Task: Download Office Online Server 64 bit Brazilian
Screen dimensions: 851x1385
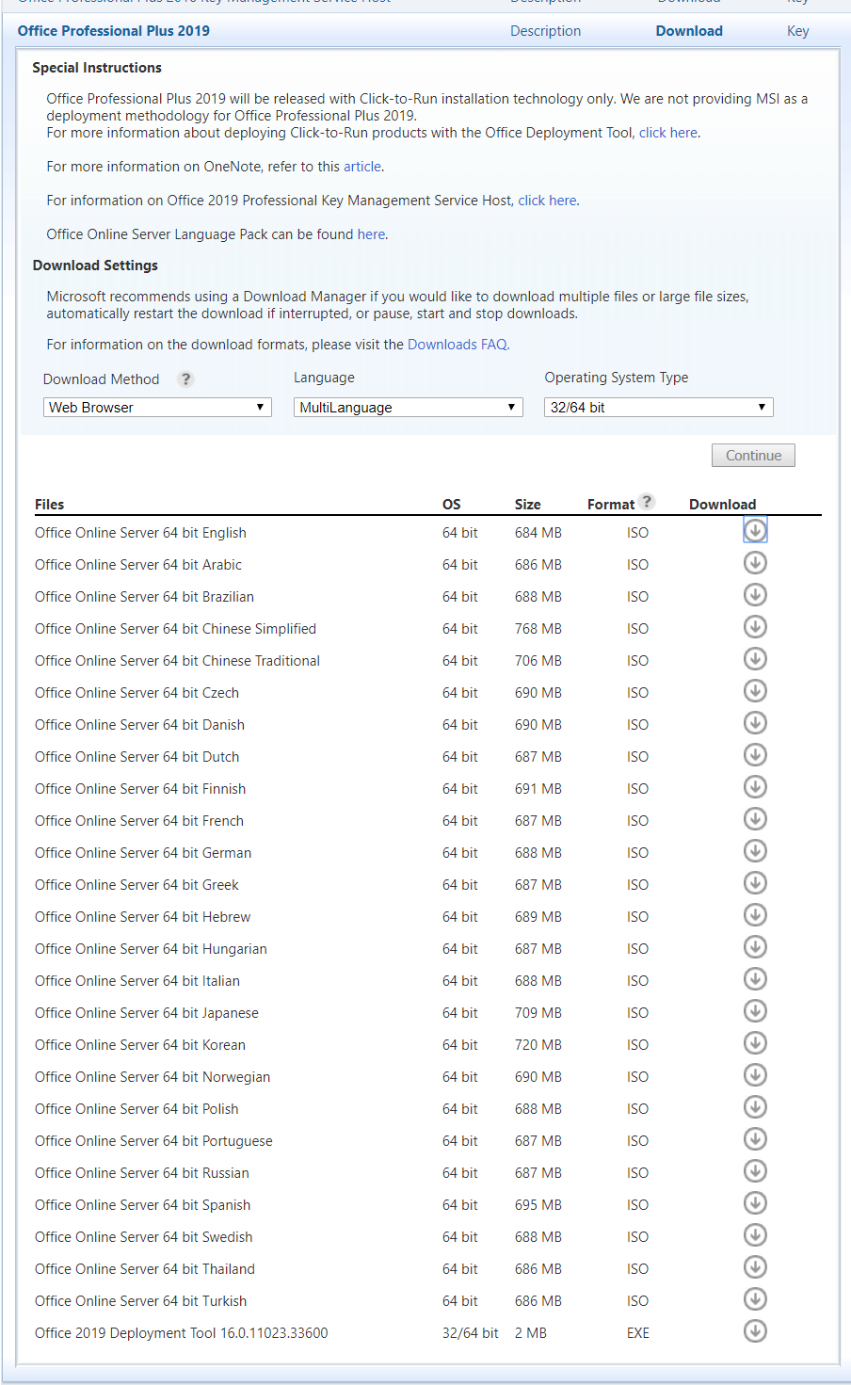Action: [755, 595]
